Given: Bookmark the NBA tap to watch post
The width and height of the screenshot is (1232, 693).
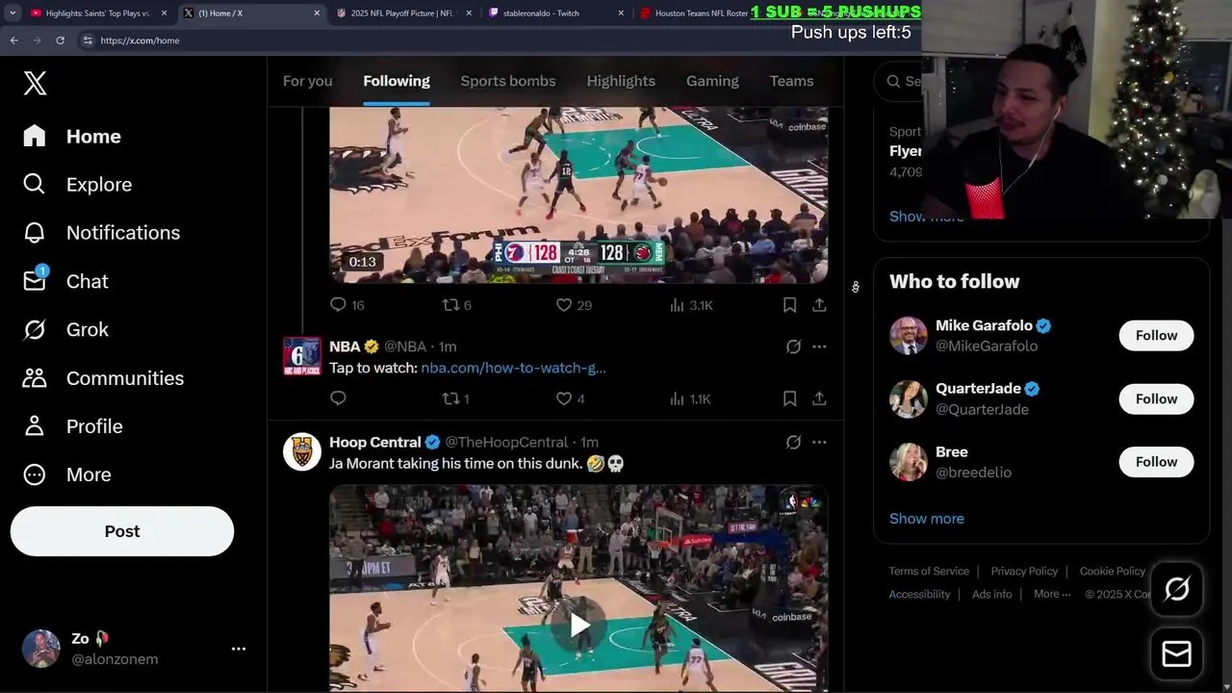Looking at the screenshot, I should 789,398.
